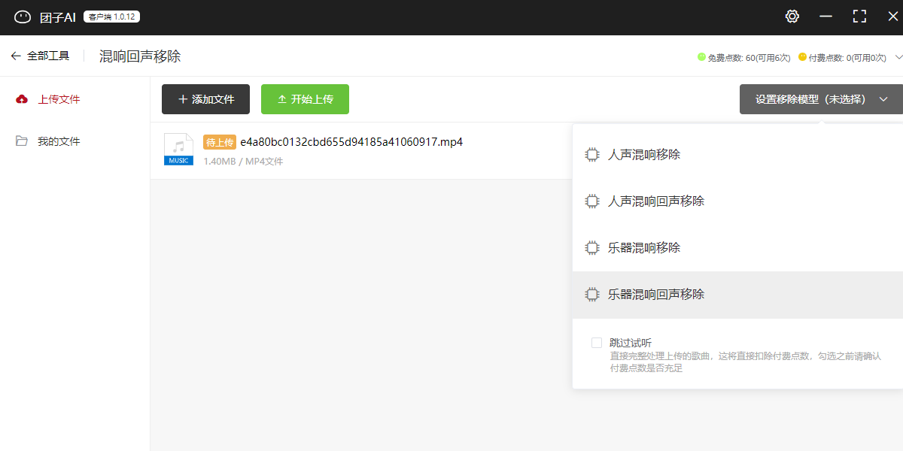Close the 团子AI window
Viewport: 903px width, 451px height.
click(x=892, y=17)
